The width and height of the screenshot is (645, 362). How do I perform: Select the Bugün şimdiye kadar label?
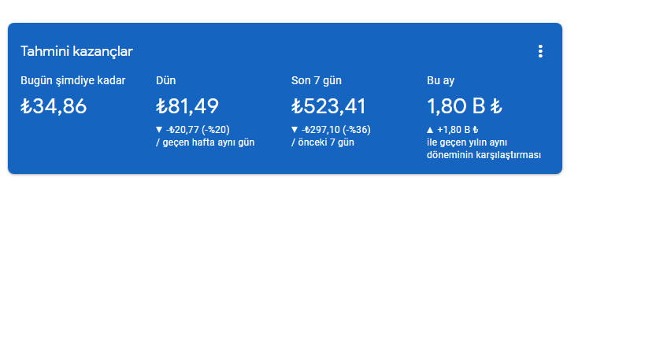tap(72, 80)
